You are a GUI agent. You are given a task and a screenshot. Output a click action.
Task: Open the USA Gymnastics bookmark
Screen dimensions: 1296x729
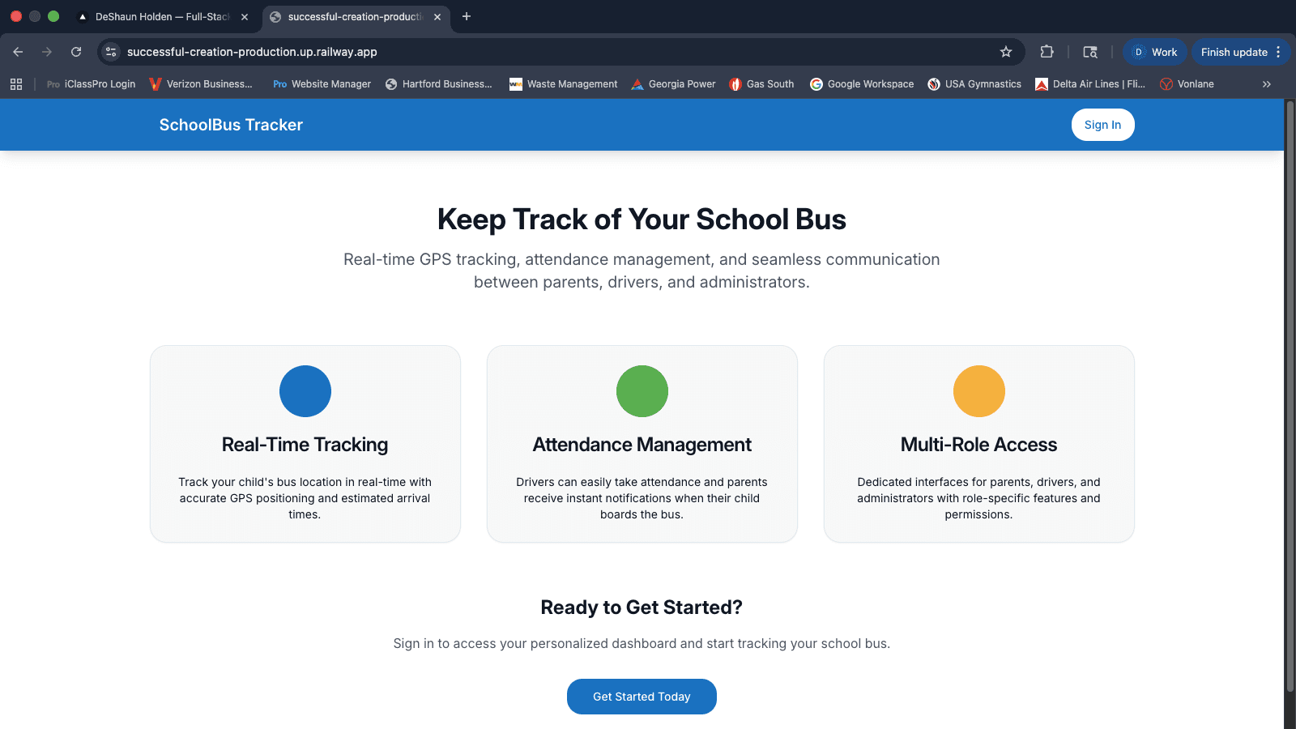tap(974, 83)
